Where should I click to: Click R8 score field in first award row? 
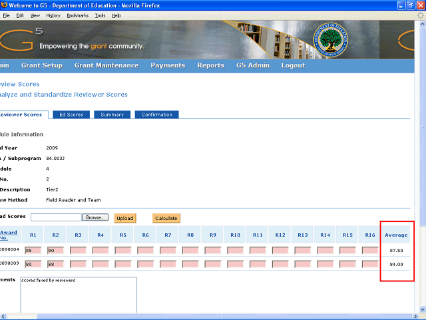[x=190, y=251]
